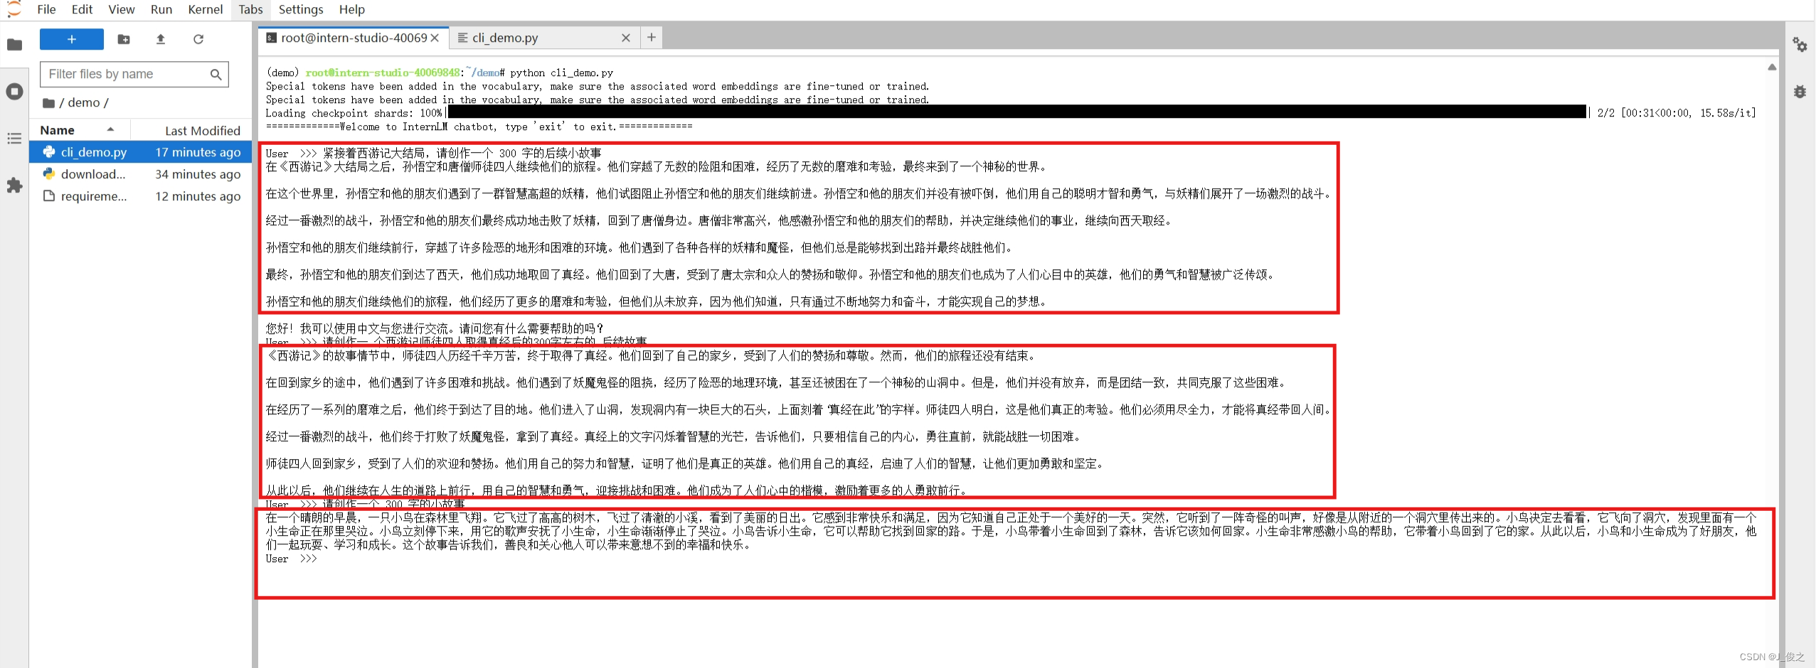Focus the Filter files by name field

pyautogui.click(x=134, y=74)
